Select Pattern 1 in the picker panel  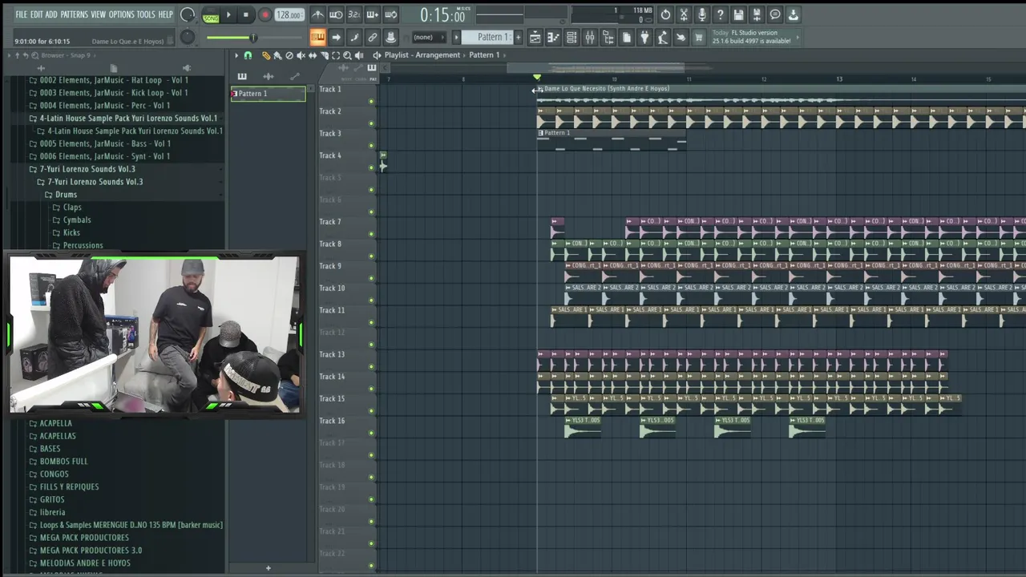pyautogui.click(x=268, y=94)
